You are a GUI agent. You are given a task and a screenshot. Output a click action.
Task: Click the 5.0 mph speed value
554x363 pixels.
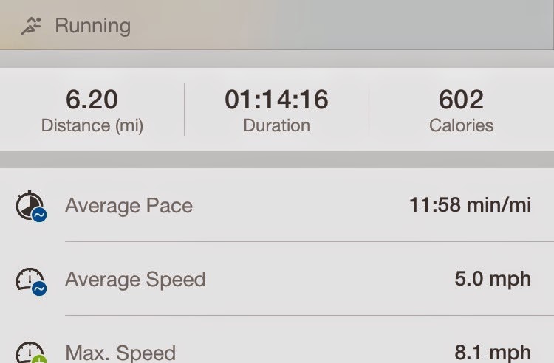(493, 279)
